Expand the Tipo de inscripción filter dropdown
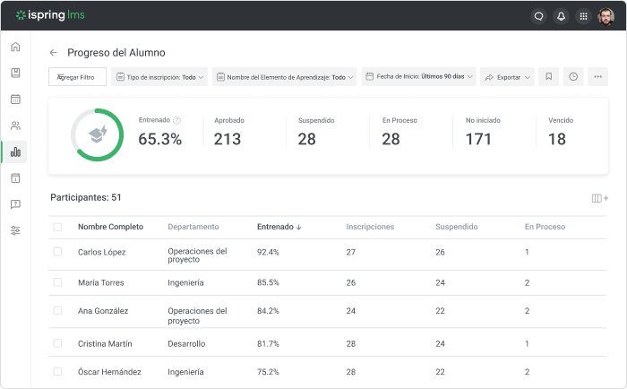 tap(159, 77)
